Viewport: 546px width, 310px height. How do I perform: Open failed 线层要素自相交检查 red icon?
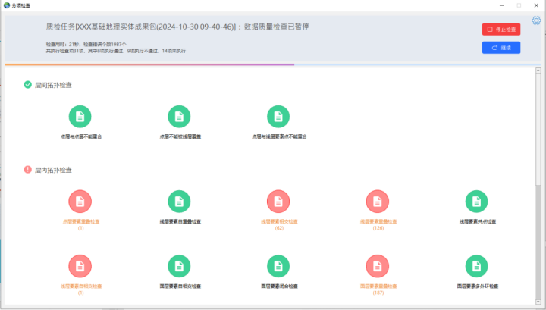[80, 266]
